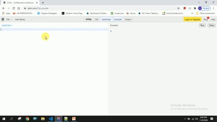Open the File dropdown menu
This screenshot has width=217, height=122.
tap(9, 20)
